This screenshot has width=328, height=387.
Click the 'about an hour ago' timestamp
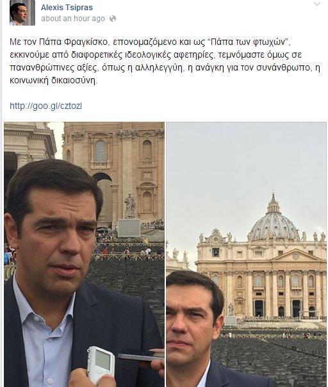(x=73, y=19)
